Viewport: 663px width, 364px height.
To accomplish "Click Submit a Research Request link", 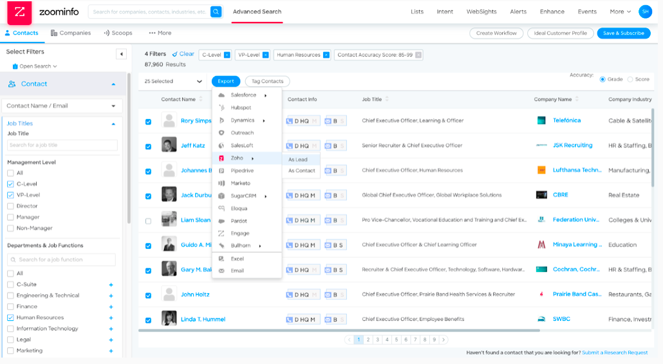I will [x=615, y=352].
